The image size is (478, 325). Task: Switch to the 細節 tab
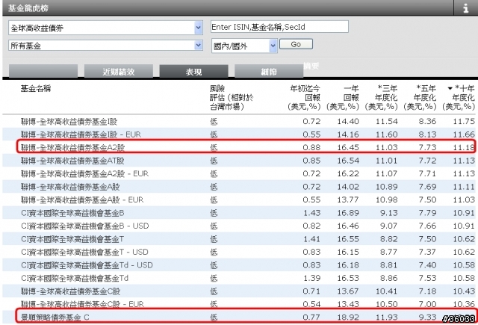click(269, 71)
